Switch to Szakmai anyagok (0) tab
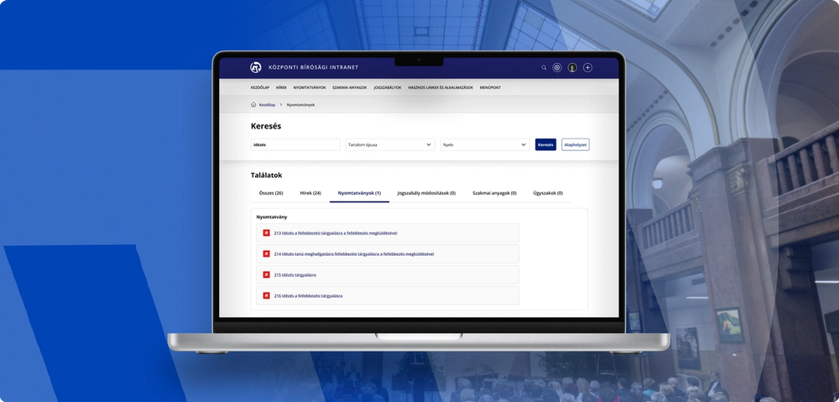The image size is (839, 402). click(x=494, y=193)
